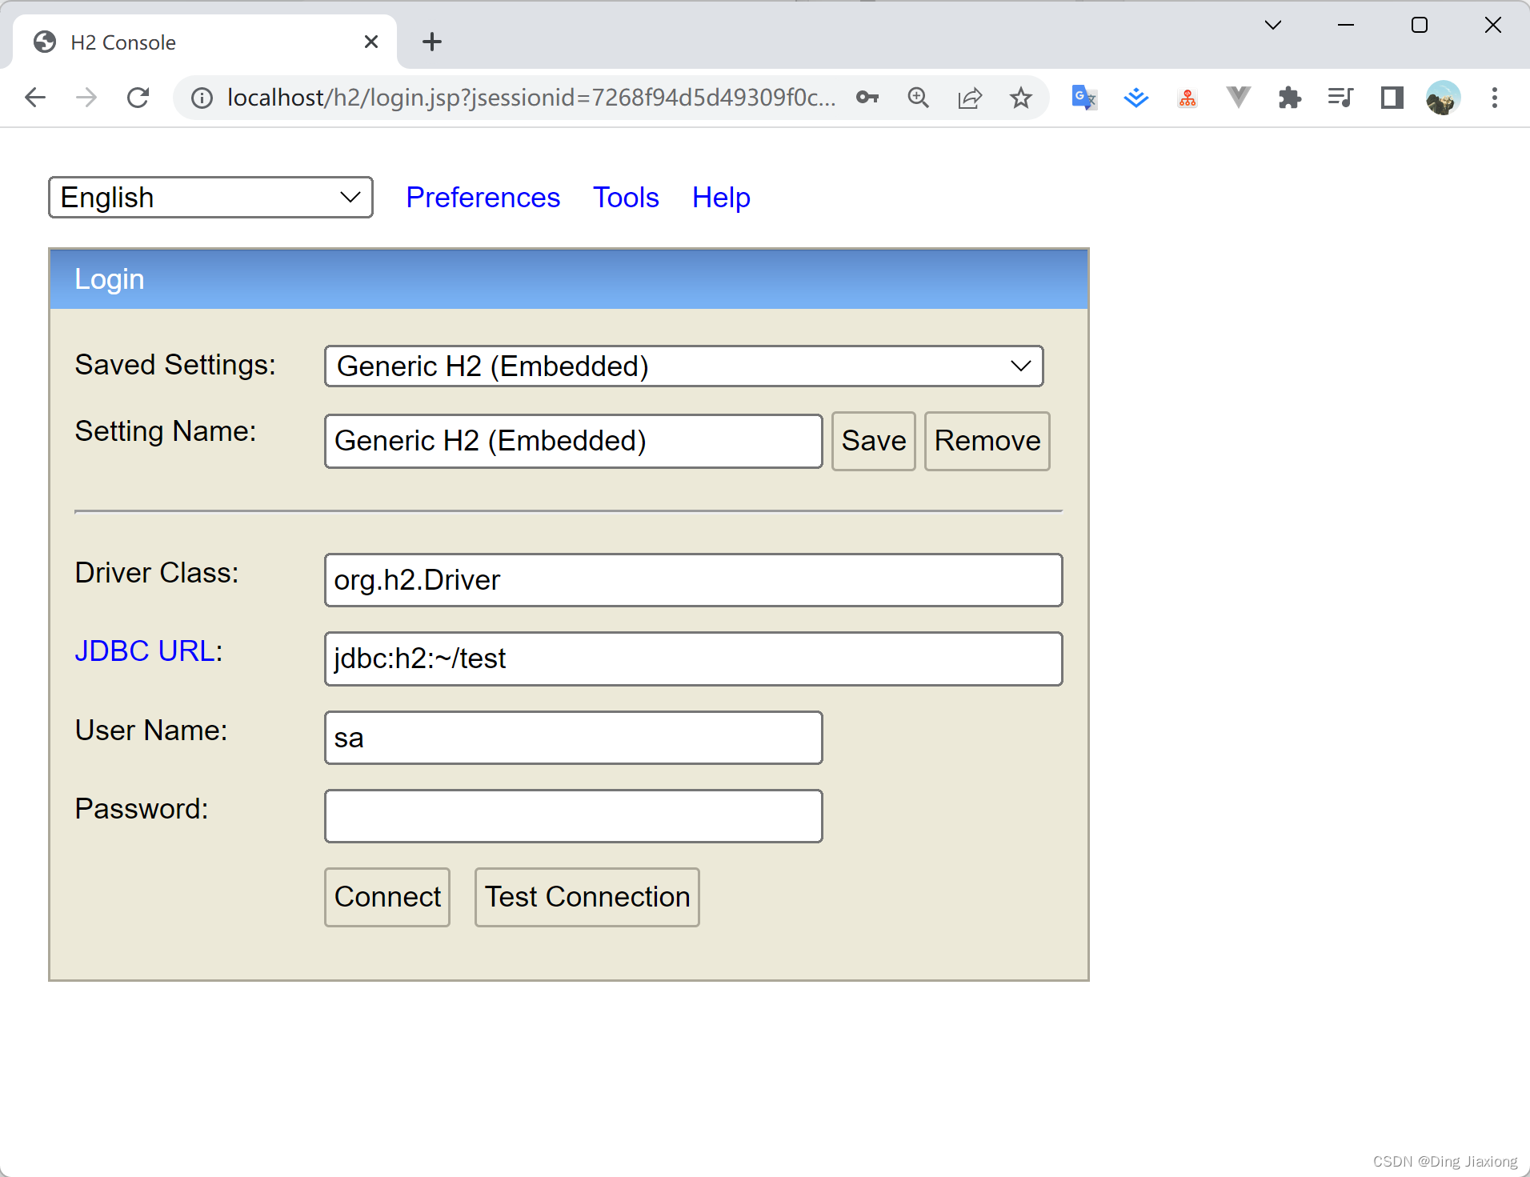This screenshot has width=1530, height=1177.
Task: Toggle the browser side panel
Action: point(1392,98)
